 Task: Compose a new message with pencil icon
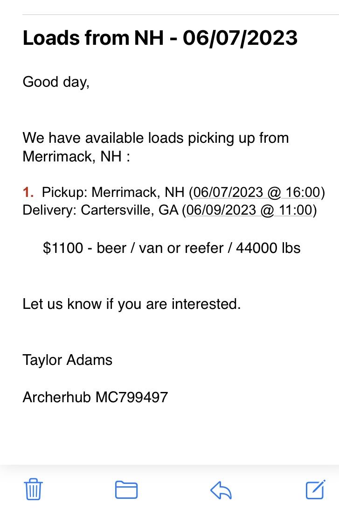point(315,489)
